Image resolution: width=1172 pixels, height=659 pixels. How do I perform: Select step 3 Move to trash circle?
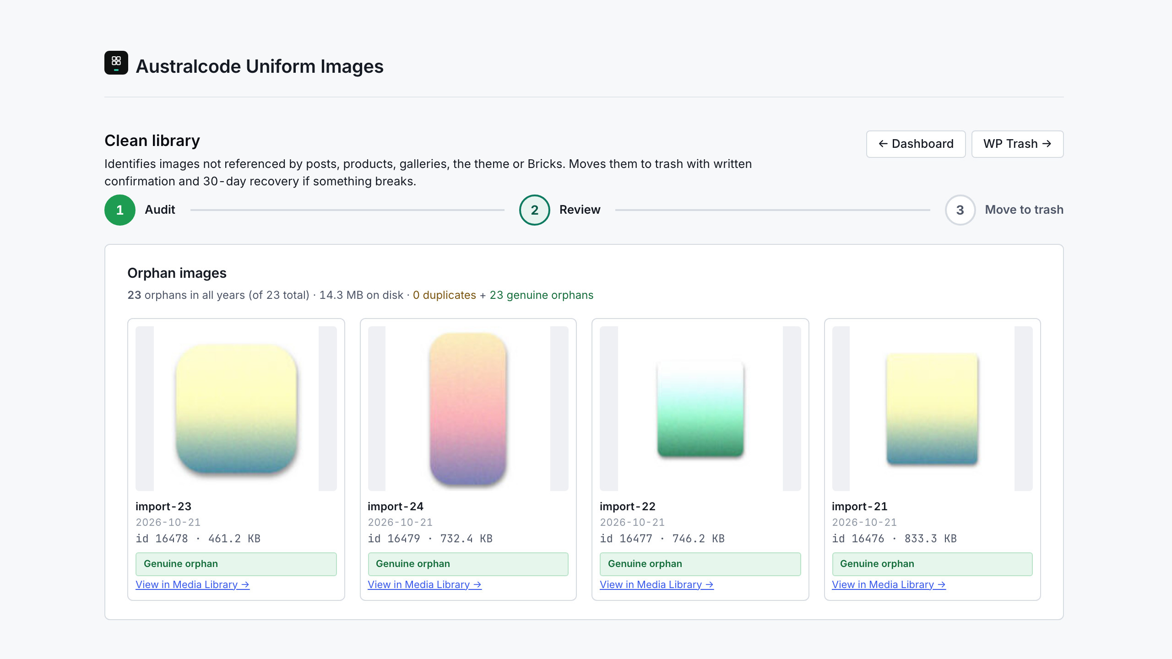point(960,210)
